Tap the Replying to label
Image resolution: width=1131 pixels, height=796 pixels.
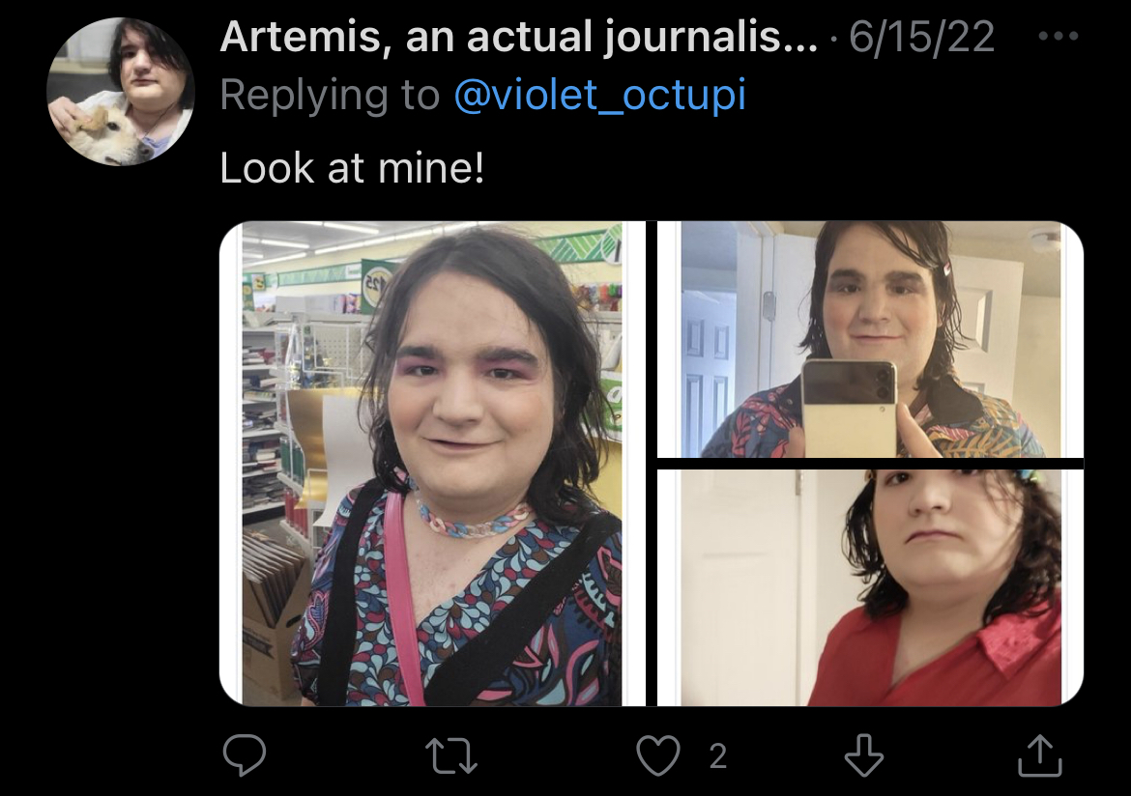(330, 96)
